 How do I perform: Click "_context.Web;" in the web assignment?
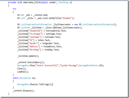pos(41,15)
